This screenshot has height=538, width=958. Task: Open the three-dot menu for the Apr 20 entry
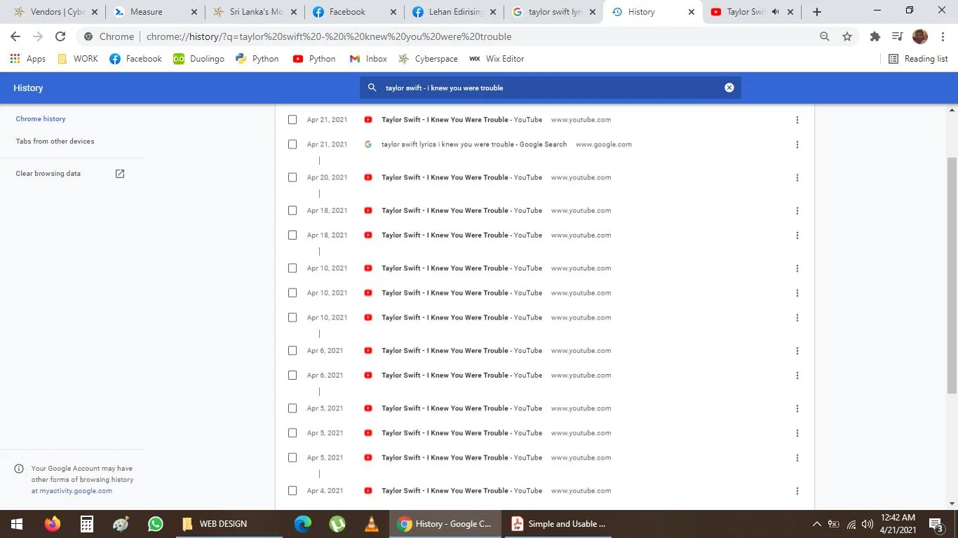coord(797,177)
